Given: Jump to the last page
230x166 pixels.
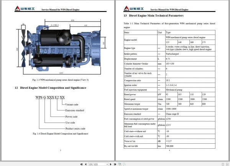Looking at the screenshot, I should click(115, 164).
